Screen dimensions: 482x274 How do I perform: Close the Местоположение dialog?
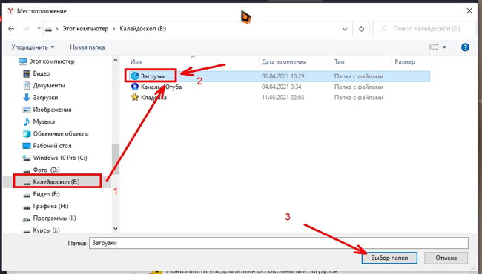tap(469, 11)
